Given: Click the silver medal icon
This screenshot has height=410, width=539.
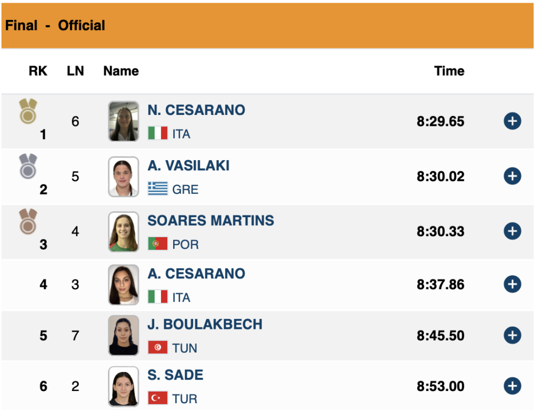Looking at the screenshot, I should pyautogui.click(x=28, y=167).
